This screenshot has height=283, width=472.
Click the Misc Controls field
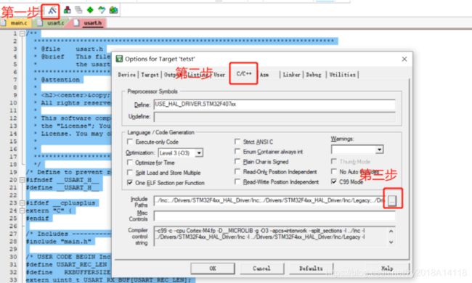[x=274, y=216]
